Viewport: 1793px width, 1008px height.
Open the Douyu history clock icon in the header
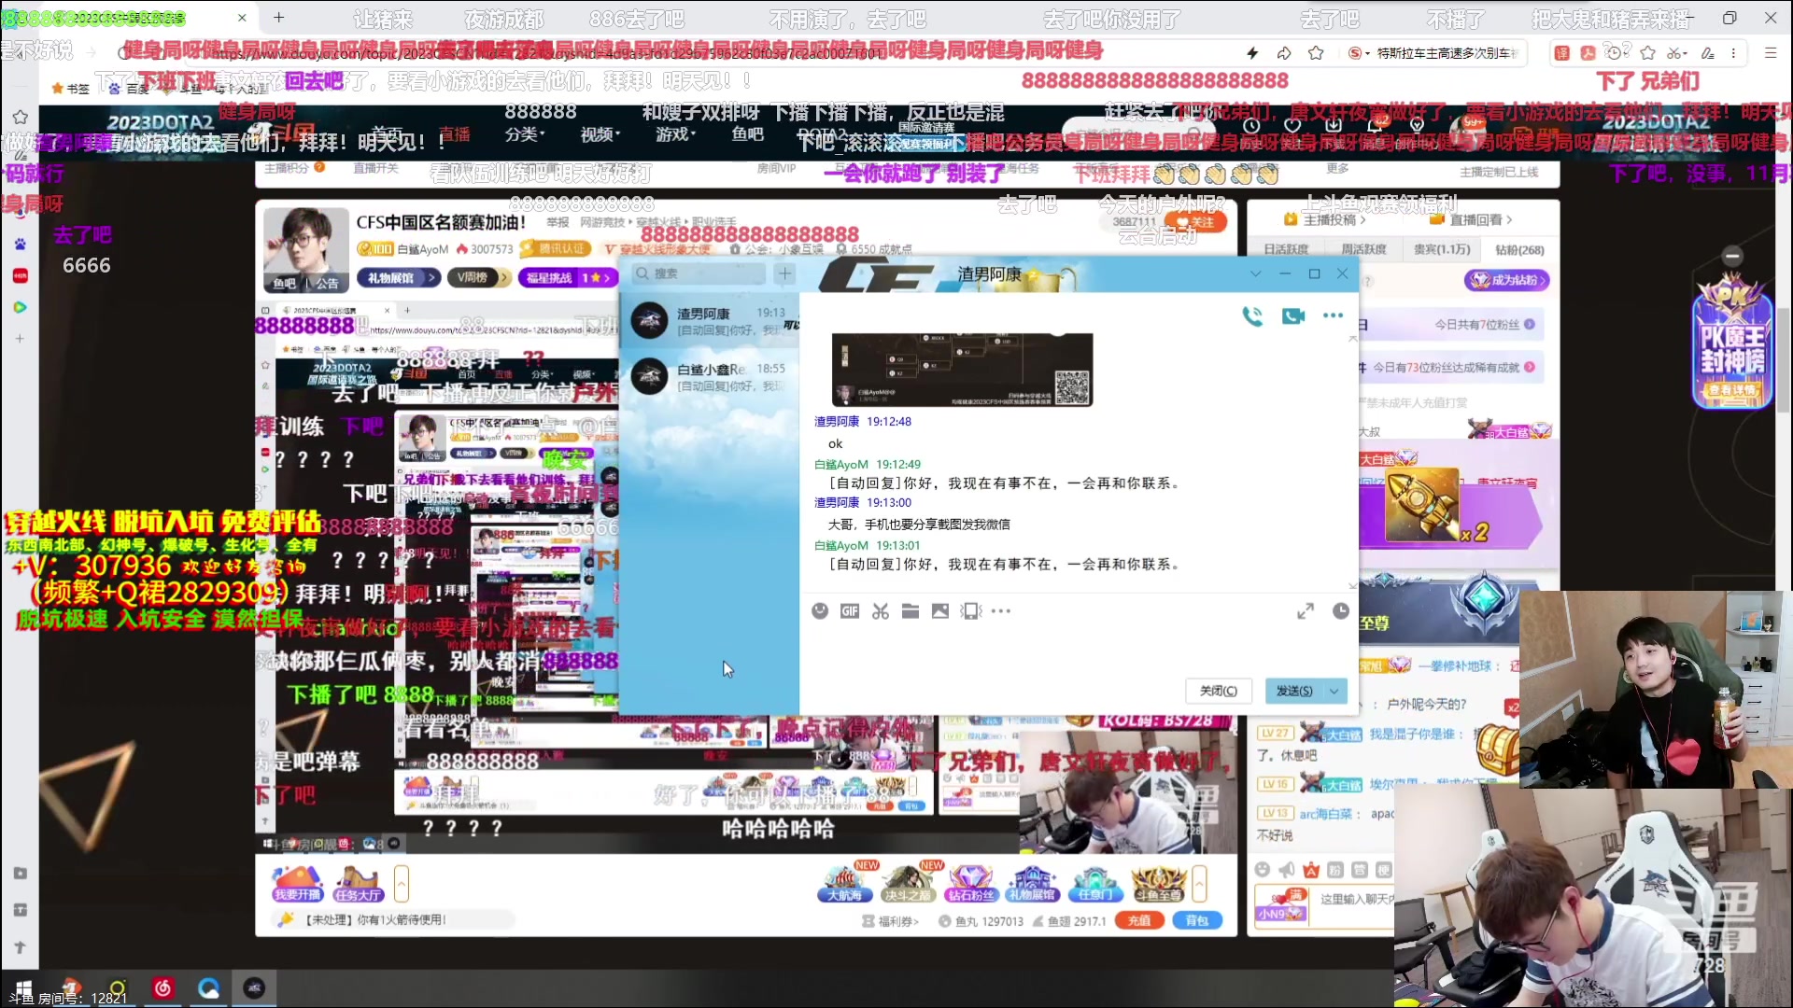[1251, 125]
